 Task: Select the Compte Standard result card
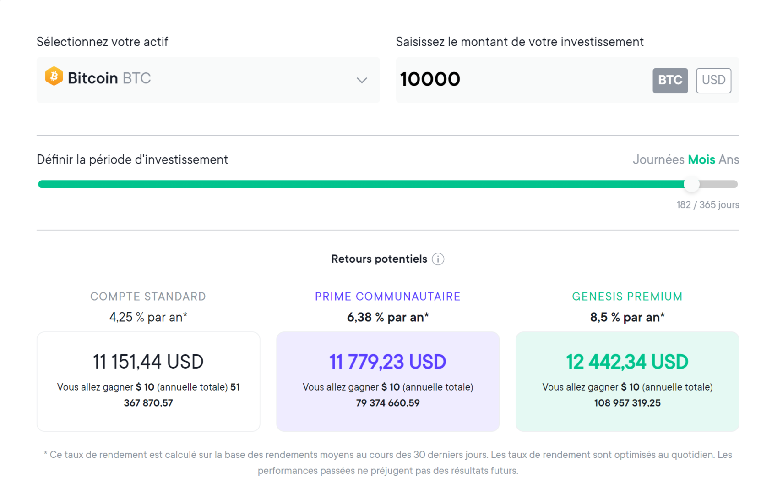pos(148,381)
